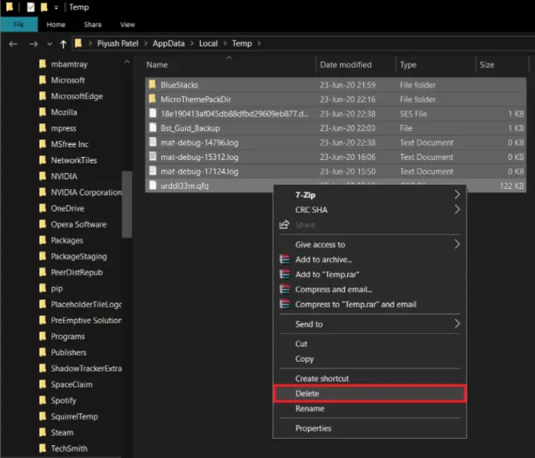Choose Add to "Temp.rar" option
This screenshot has height=458, width=535.
369,275
